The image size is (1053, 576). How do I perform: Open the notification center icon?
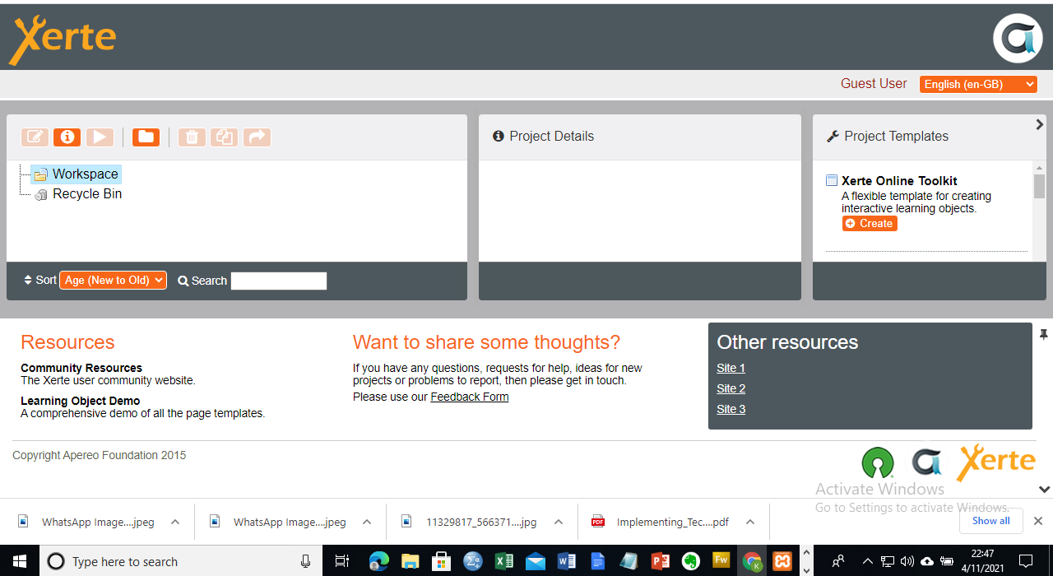tap(1026, 561)
